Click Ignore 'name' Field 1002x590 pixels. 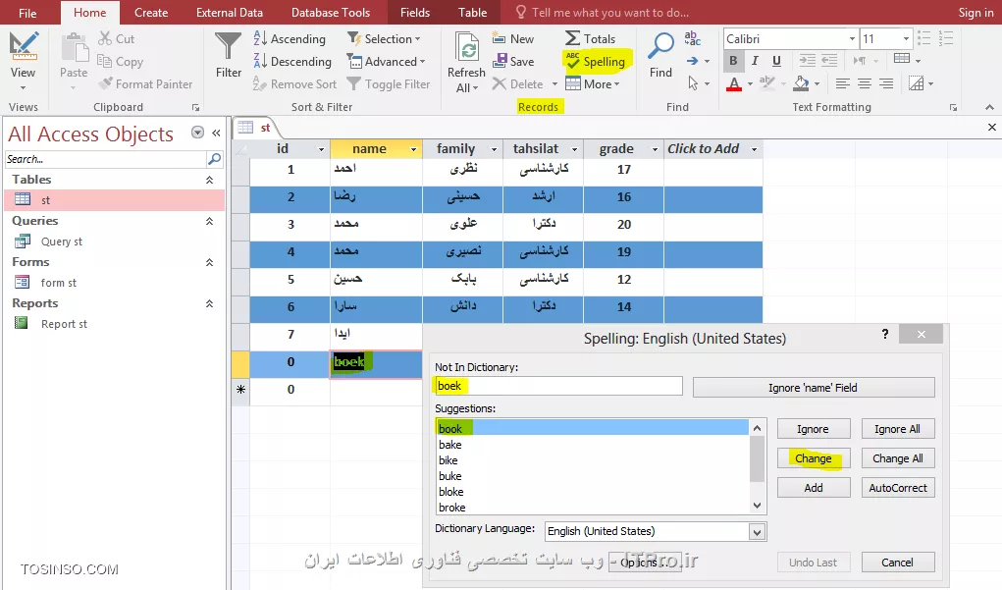[x=814, y=387]
